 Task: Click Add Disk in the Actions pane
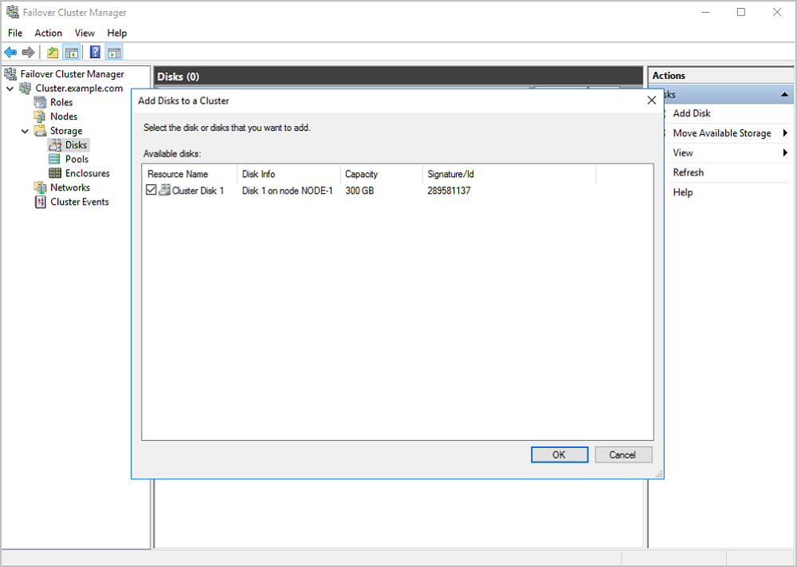(692, 113)
